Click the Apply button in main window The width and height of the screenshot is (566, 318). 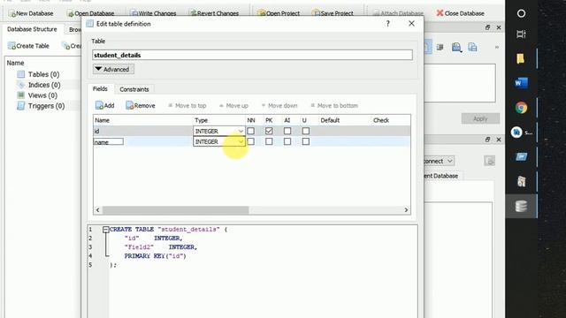pos(480,118)
